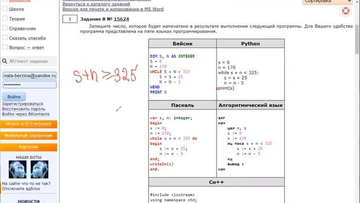The image size is (360, 203).
Task: Tick the Школа checkbox
Action: click(5, 9)
